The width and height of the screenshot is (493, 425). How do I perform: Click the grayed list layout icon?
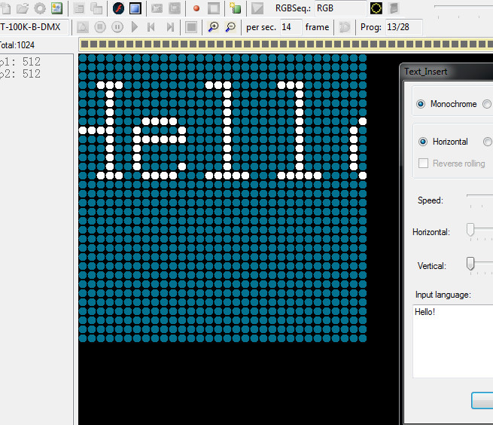[79, 9]
